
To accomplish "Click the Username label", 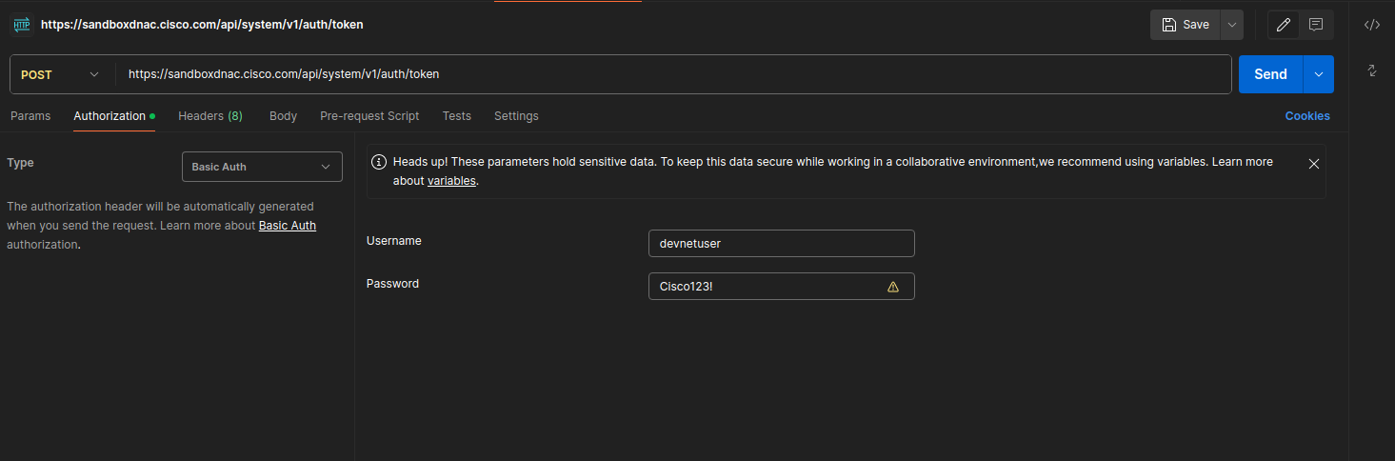I will (x=394, y=241).
